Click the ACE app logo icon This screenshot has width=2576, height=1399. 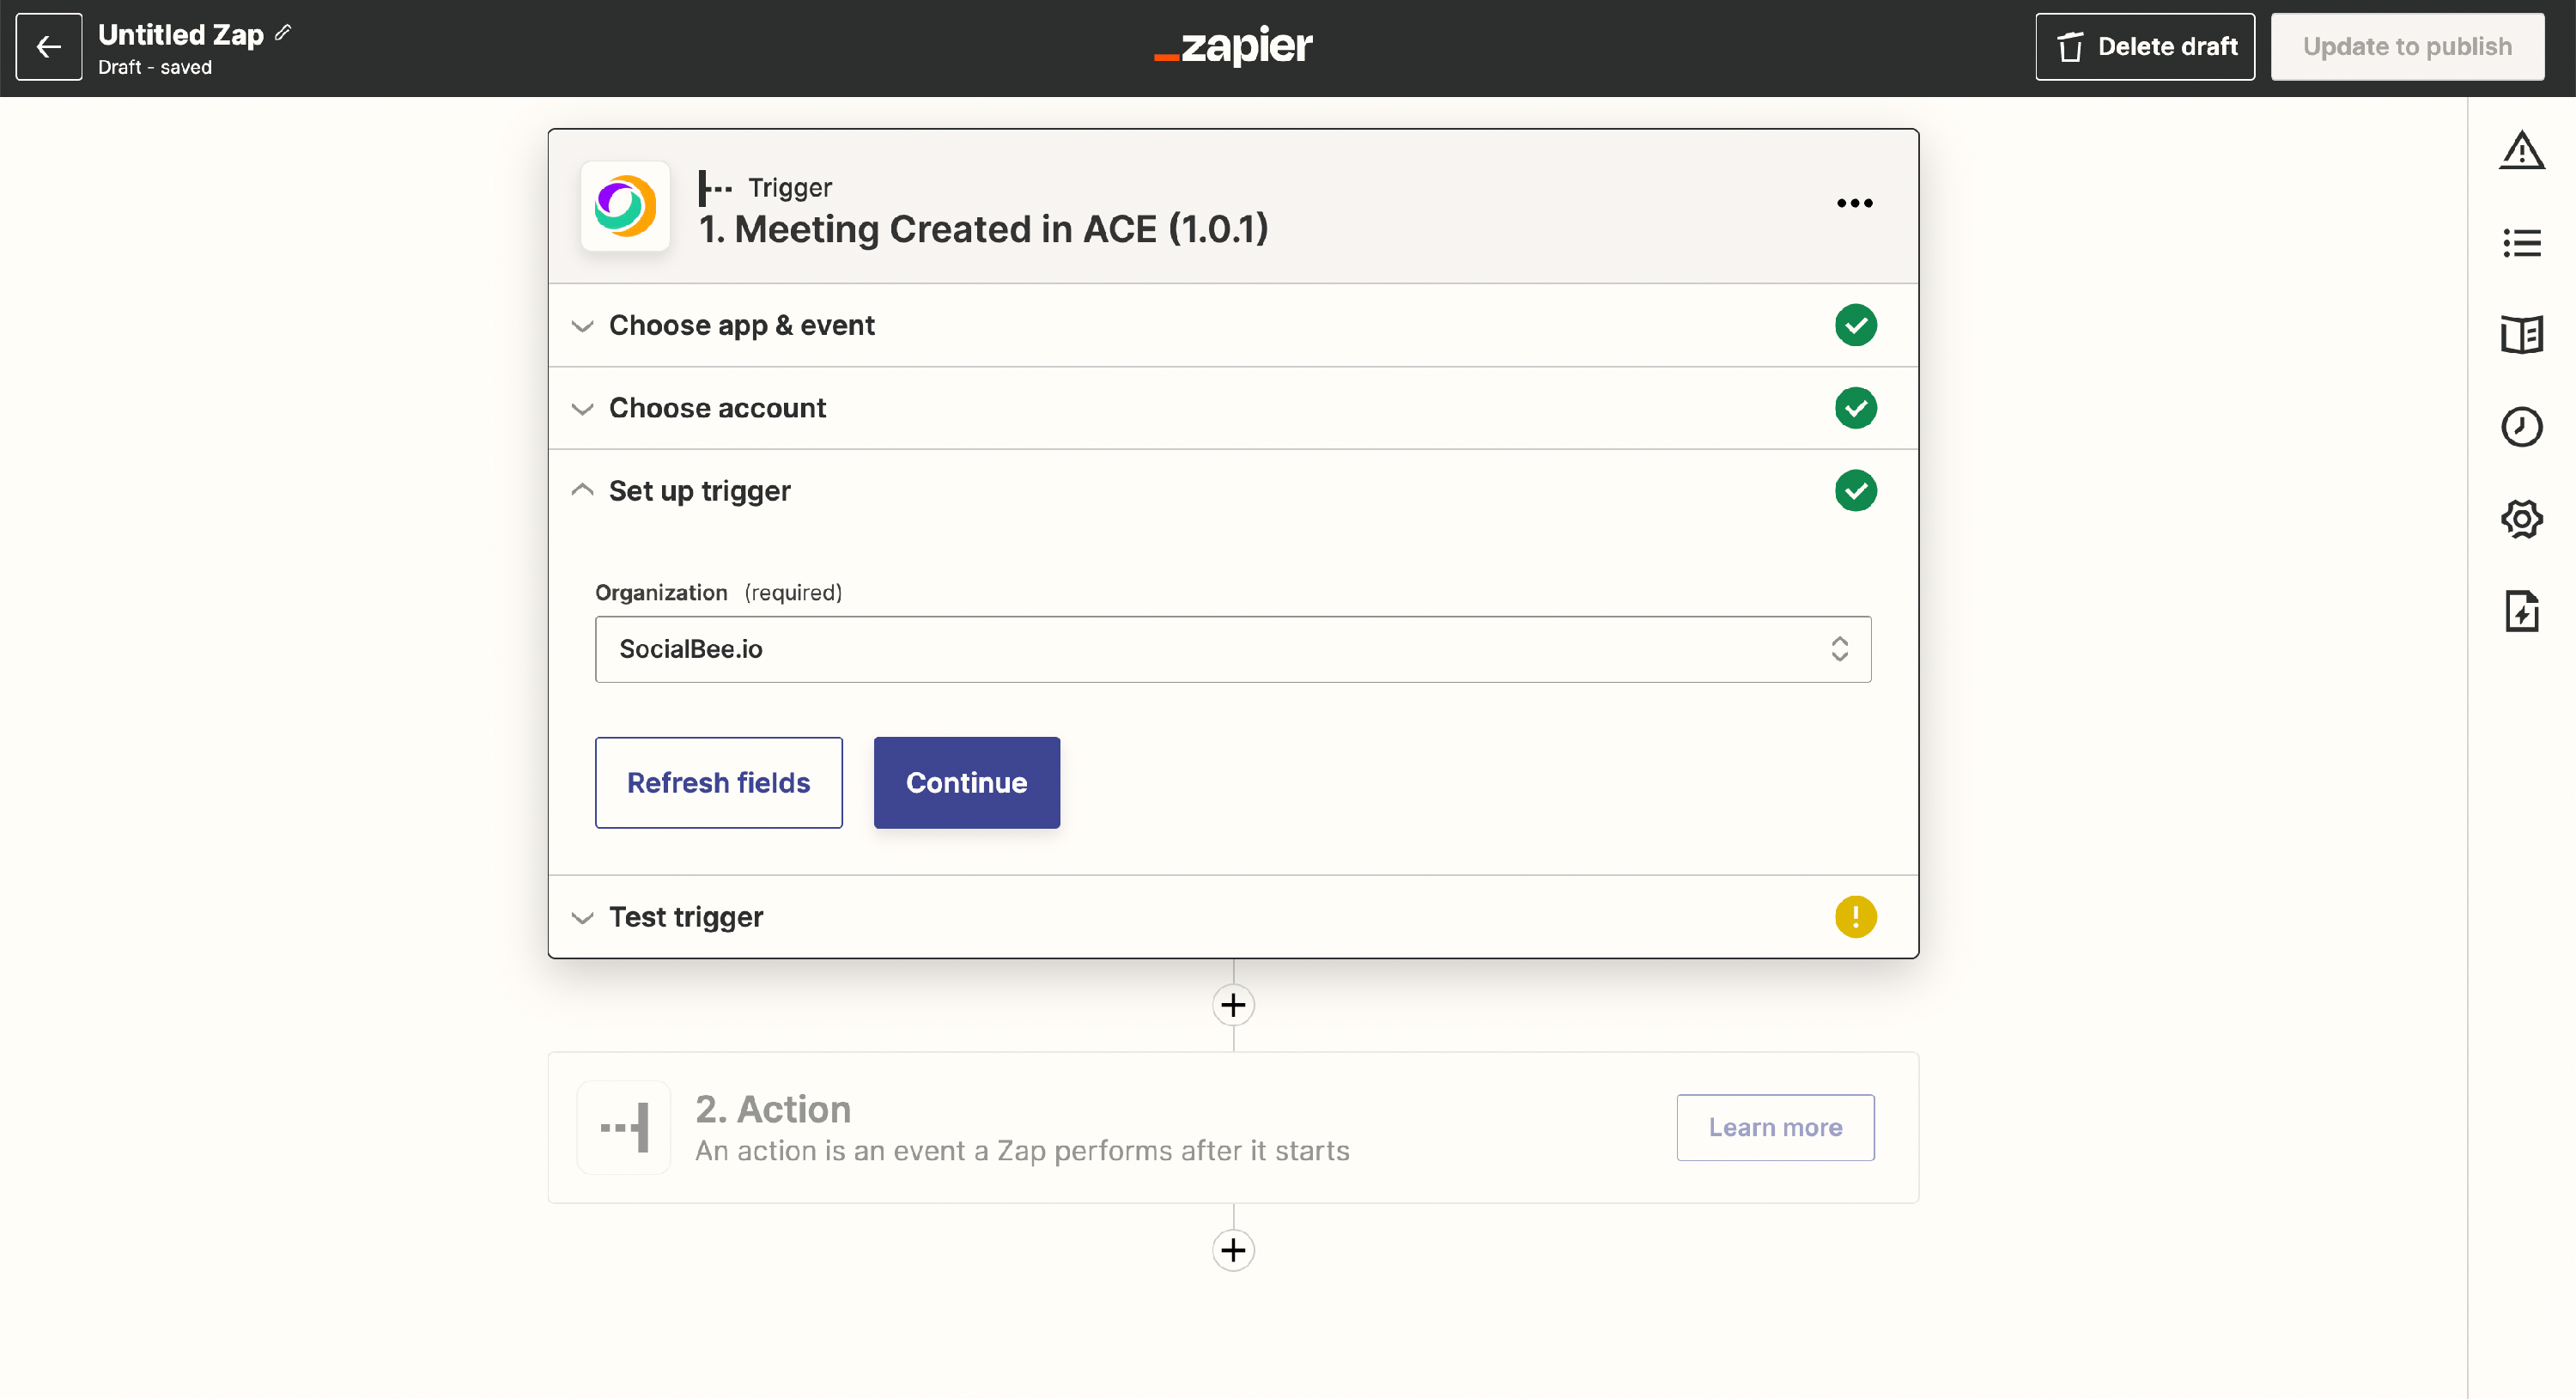click(625, 206)
